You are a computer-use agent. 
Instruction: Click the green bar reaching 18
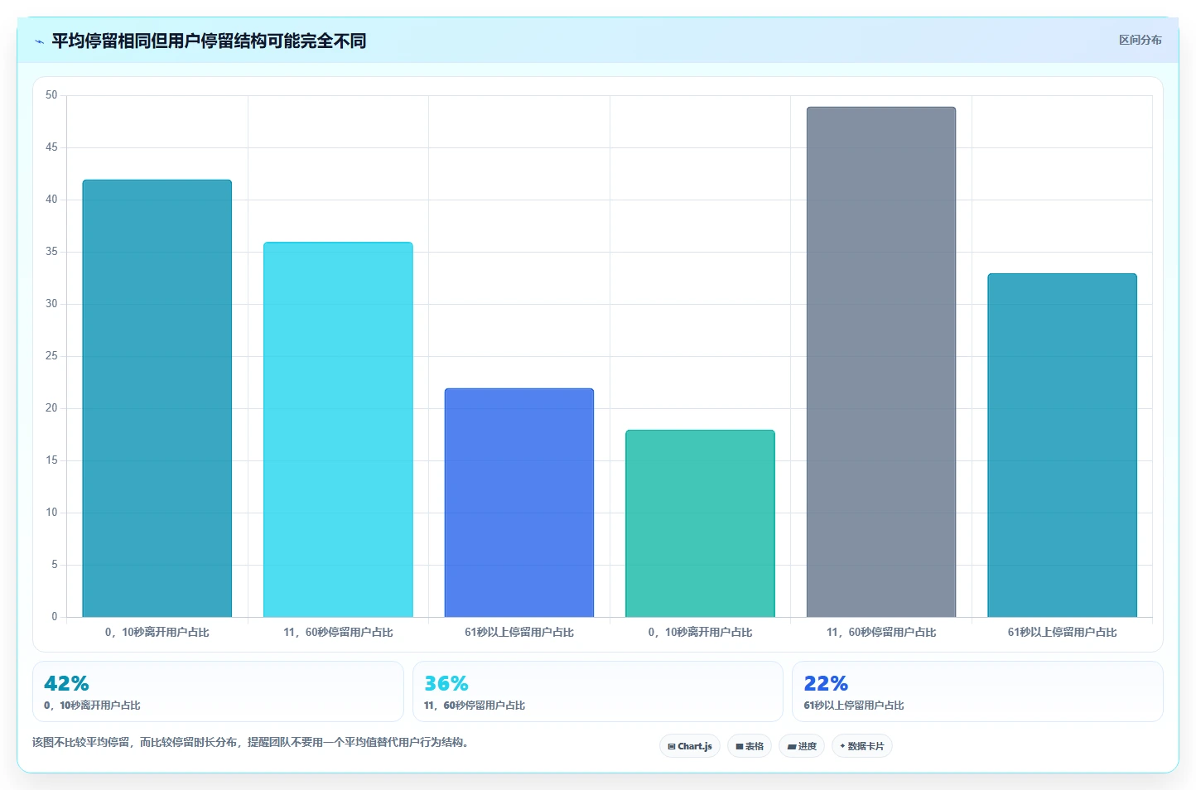click(700, 523)
